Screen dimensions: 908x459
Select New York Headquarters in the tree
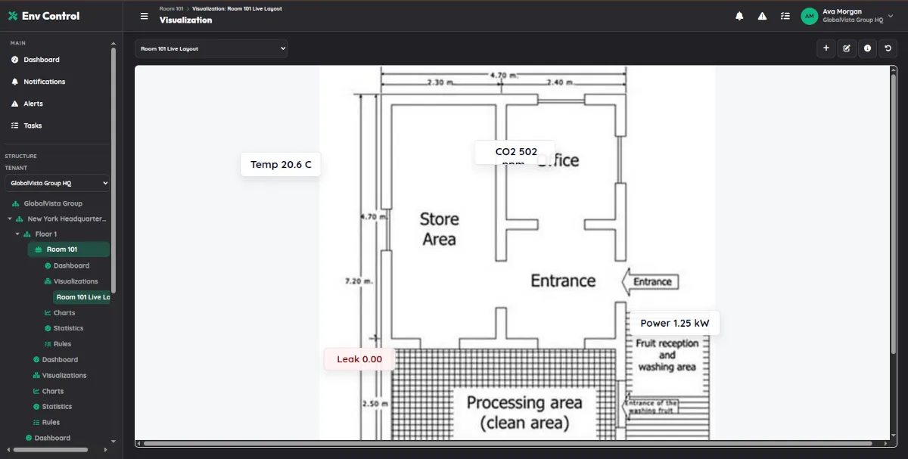67,219
